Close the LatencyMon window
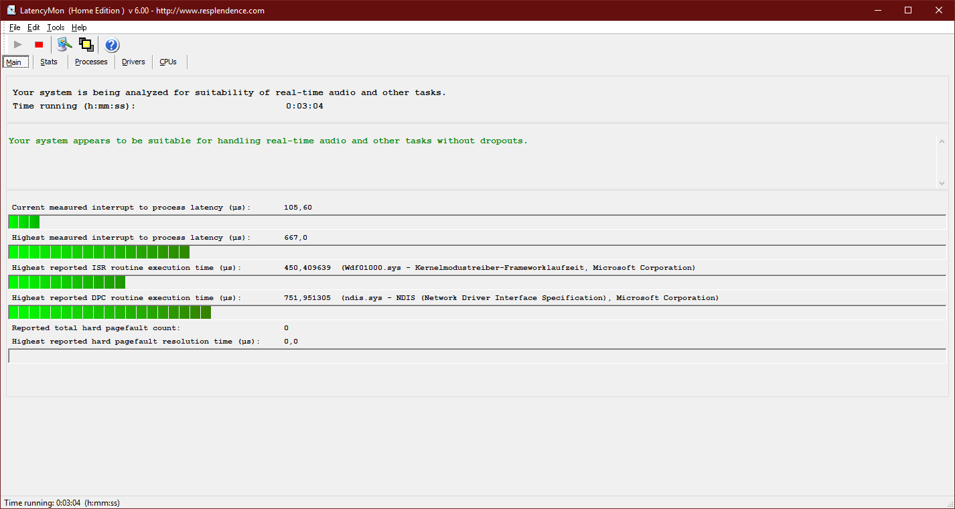 click(939, 10)
